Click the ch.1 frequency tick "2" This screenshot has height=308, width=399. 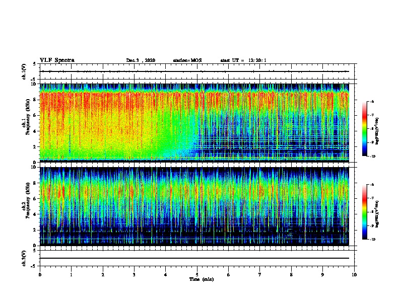[x=35, y=146]
